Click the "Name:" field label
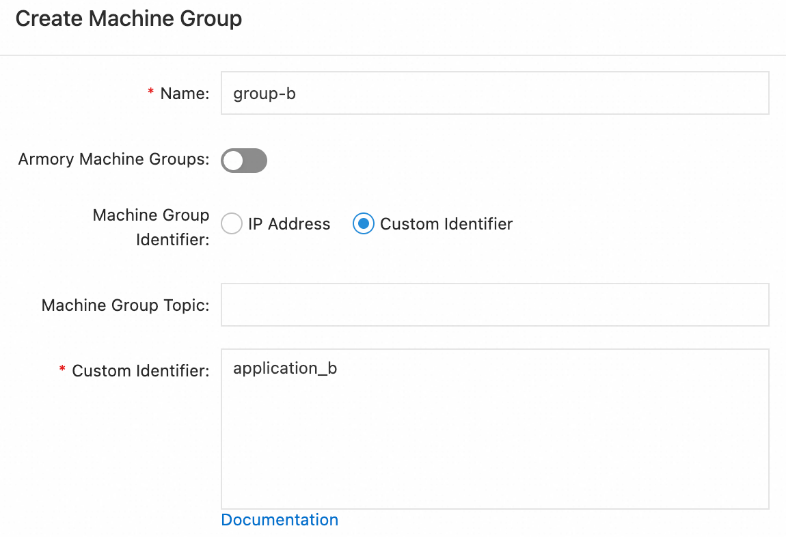 point(185,94)
